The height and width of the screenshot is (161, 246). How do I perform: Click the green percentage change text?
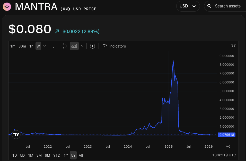tap(81, 31)
